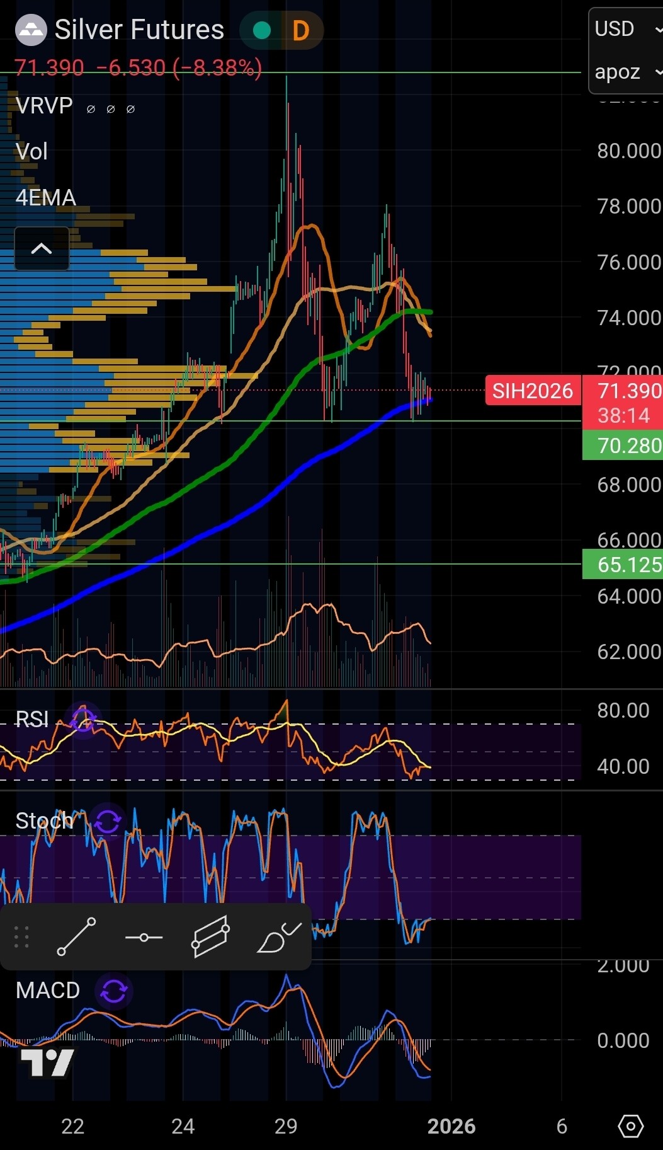Click the SIH2026 price label
The height and width of the screenshot is (1150, 663).
[x=533, y=391]
